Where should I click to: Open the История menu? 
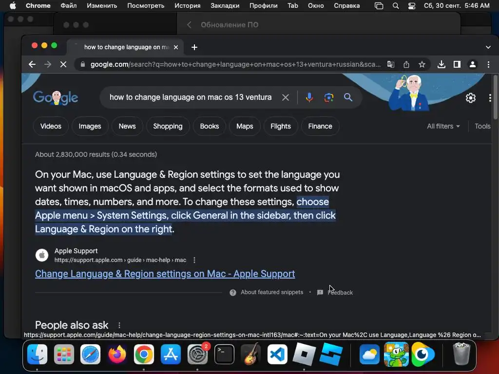[187, 6]
